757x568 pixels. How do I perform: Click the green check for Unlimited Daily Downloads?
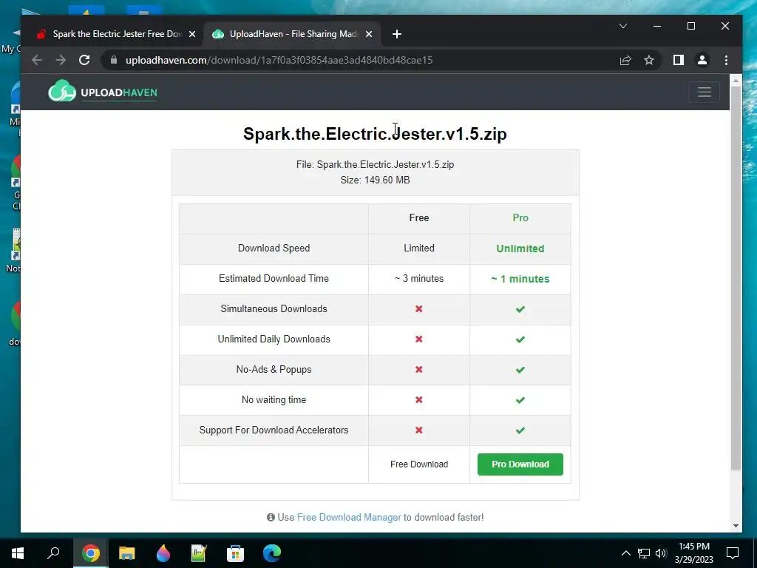tap(520, 339)
